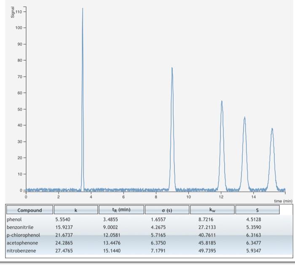Viewport: 295px width, 265px height.
Task: Click kw value 45.8185
Action: [x=207, y=243]
